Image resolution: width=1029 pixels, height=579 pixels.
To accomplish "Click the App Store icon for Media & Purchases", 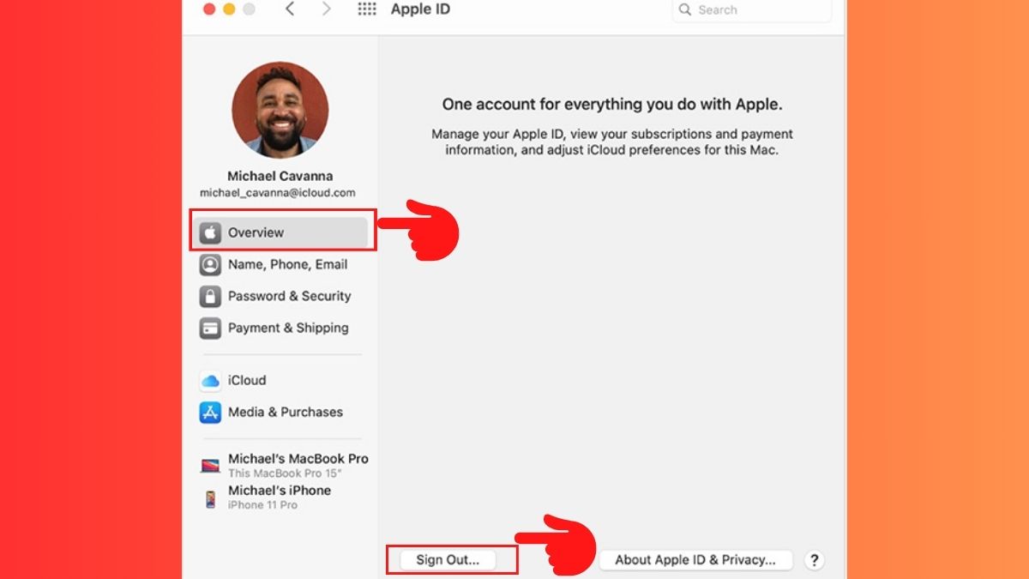I will 210,413.
